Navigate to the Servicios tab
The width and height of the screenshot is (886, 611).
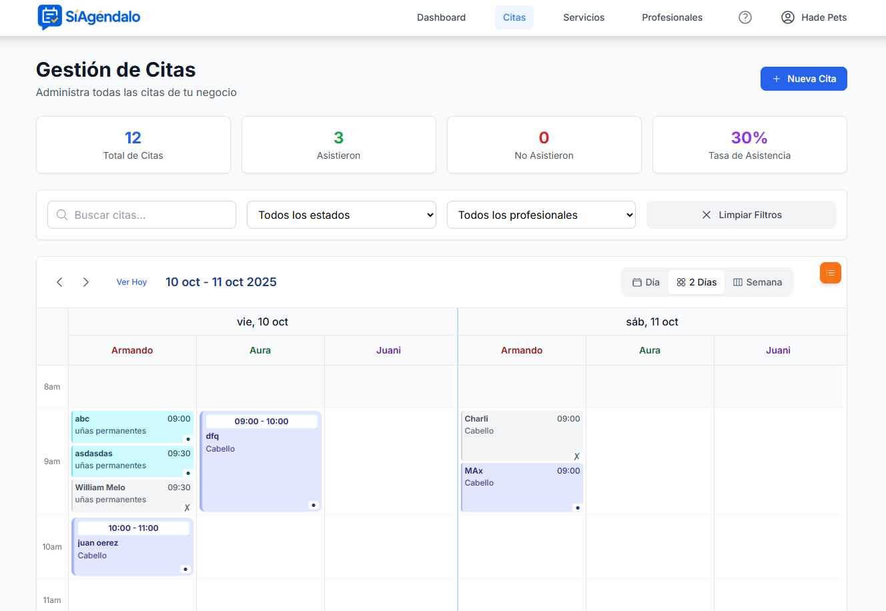pyautogui.click(x=584, y=17)
